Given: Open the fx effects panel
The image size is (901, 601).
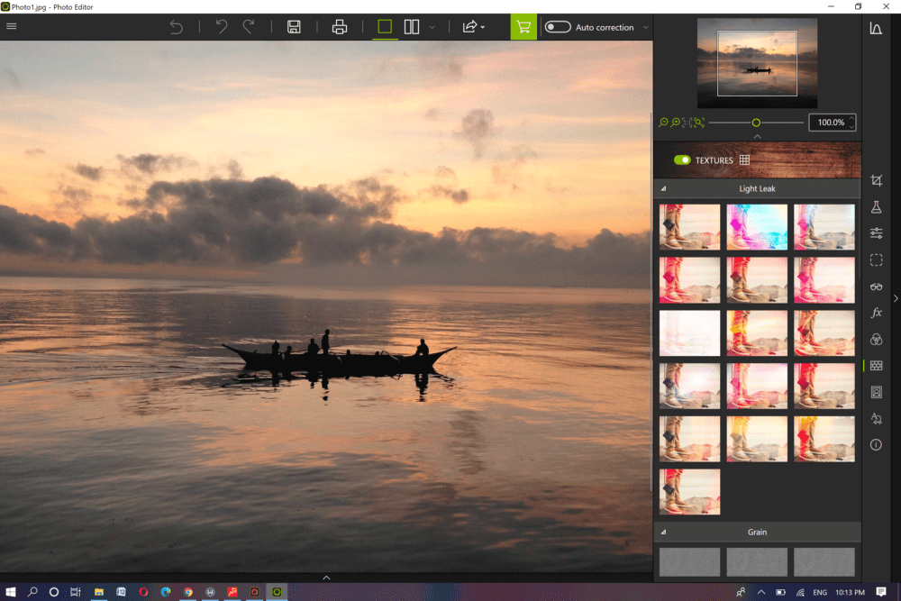Looking at the screenshot, I should (x=876, y=313).
